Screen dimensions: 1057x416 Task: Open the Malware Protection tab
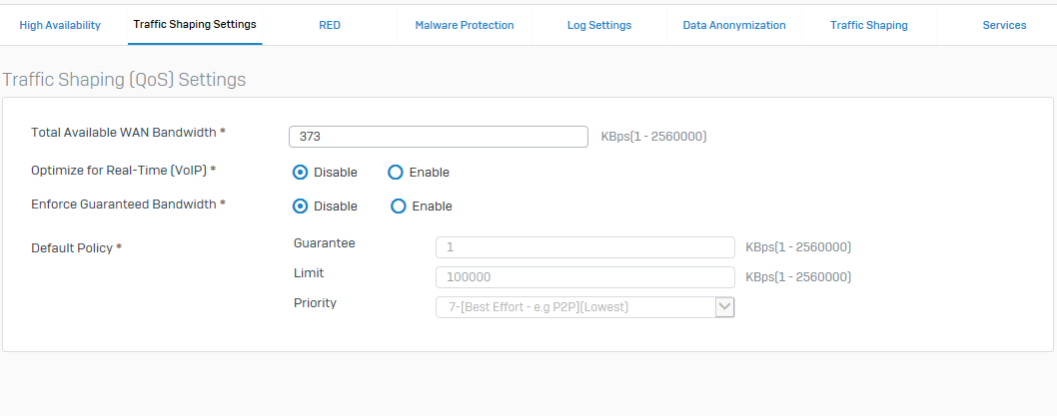(465, 25)
